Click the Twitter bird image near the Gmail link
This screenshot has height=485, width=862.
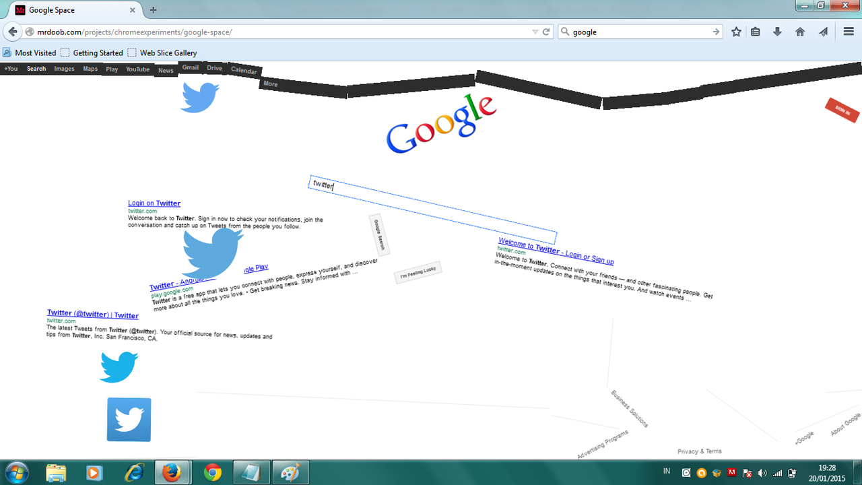tap(200, 98)
